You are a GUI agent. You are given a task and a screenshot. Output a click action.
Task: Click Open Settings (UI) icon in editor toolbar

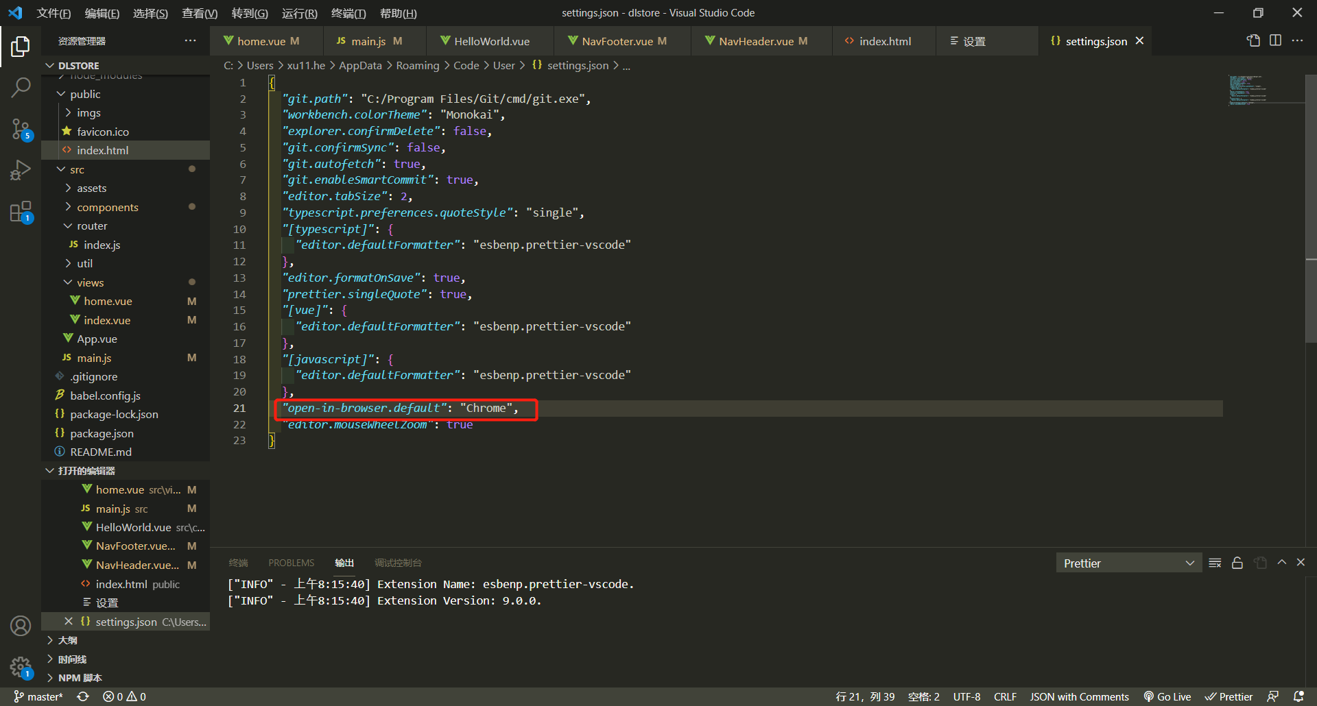1253,41
